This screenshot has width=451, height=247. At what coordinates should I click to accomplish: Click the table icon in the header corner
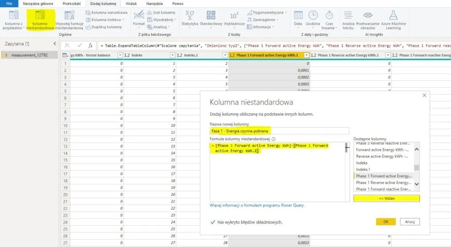[65, 55]
